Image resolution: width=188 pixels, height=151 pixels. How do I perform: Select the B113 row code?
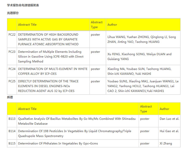(12, 119)
